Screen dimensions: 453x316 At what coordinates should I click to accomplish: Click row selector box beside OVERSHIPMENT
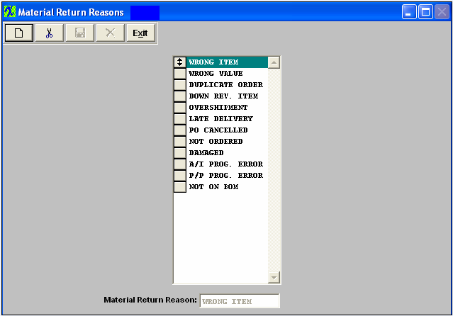tap(180, 108)
